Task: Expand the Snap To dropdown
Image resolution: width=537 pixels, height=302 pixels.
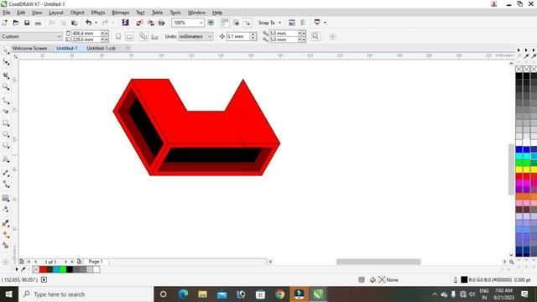Action: point(279,23)
